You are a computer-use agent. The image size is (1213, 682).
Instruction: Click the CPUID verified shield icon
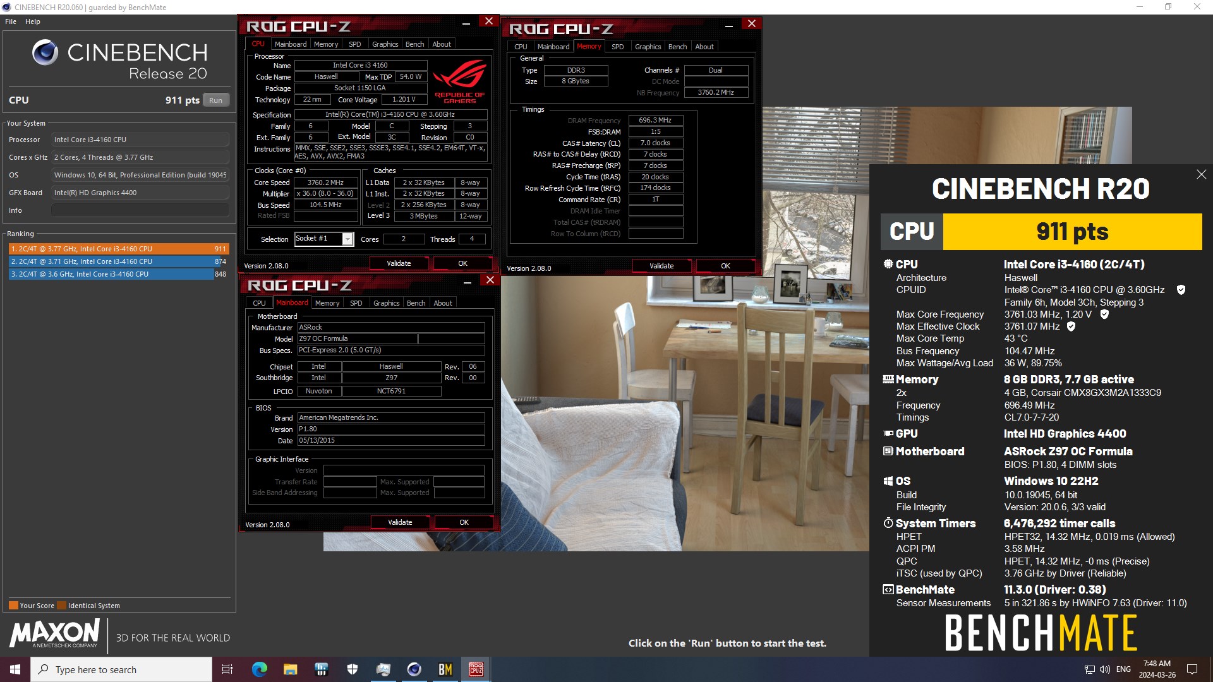coord(1181,290)
